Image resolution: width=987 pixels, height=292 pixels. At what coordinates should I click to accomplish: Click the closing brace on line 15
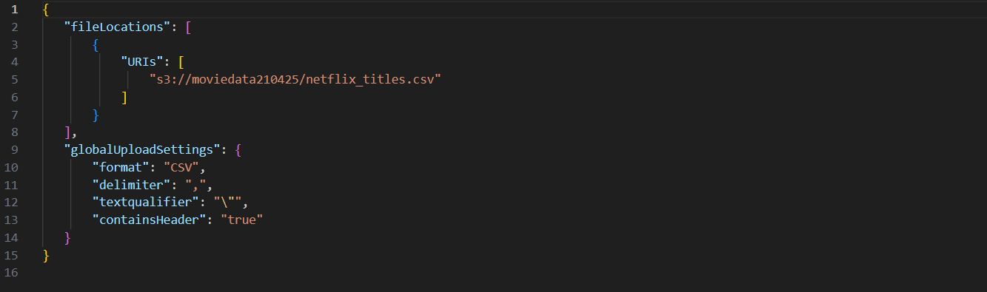[x=47, y=256]
